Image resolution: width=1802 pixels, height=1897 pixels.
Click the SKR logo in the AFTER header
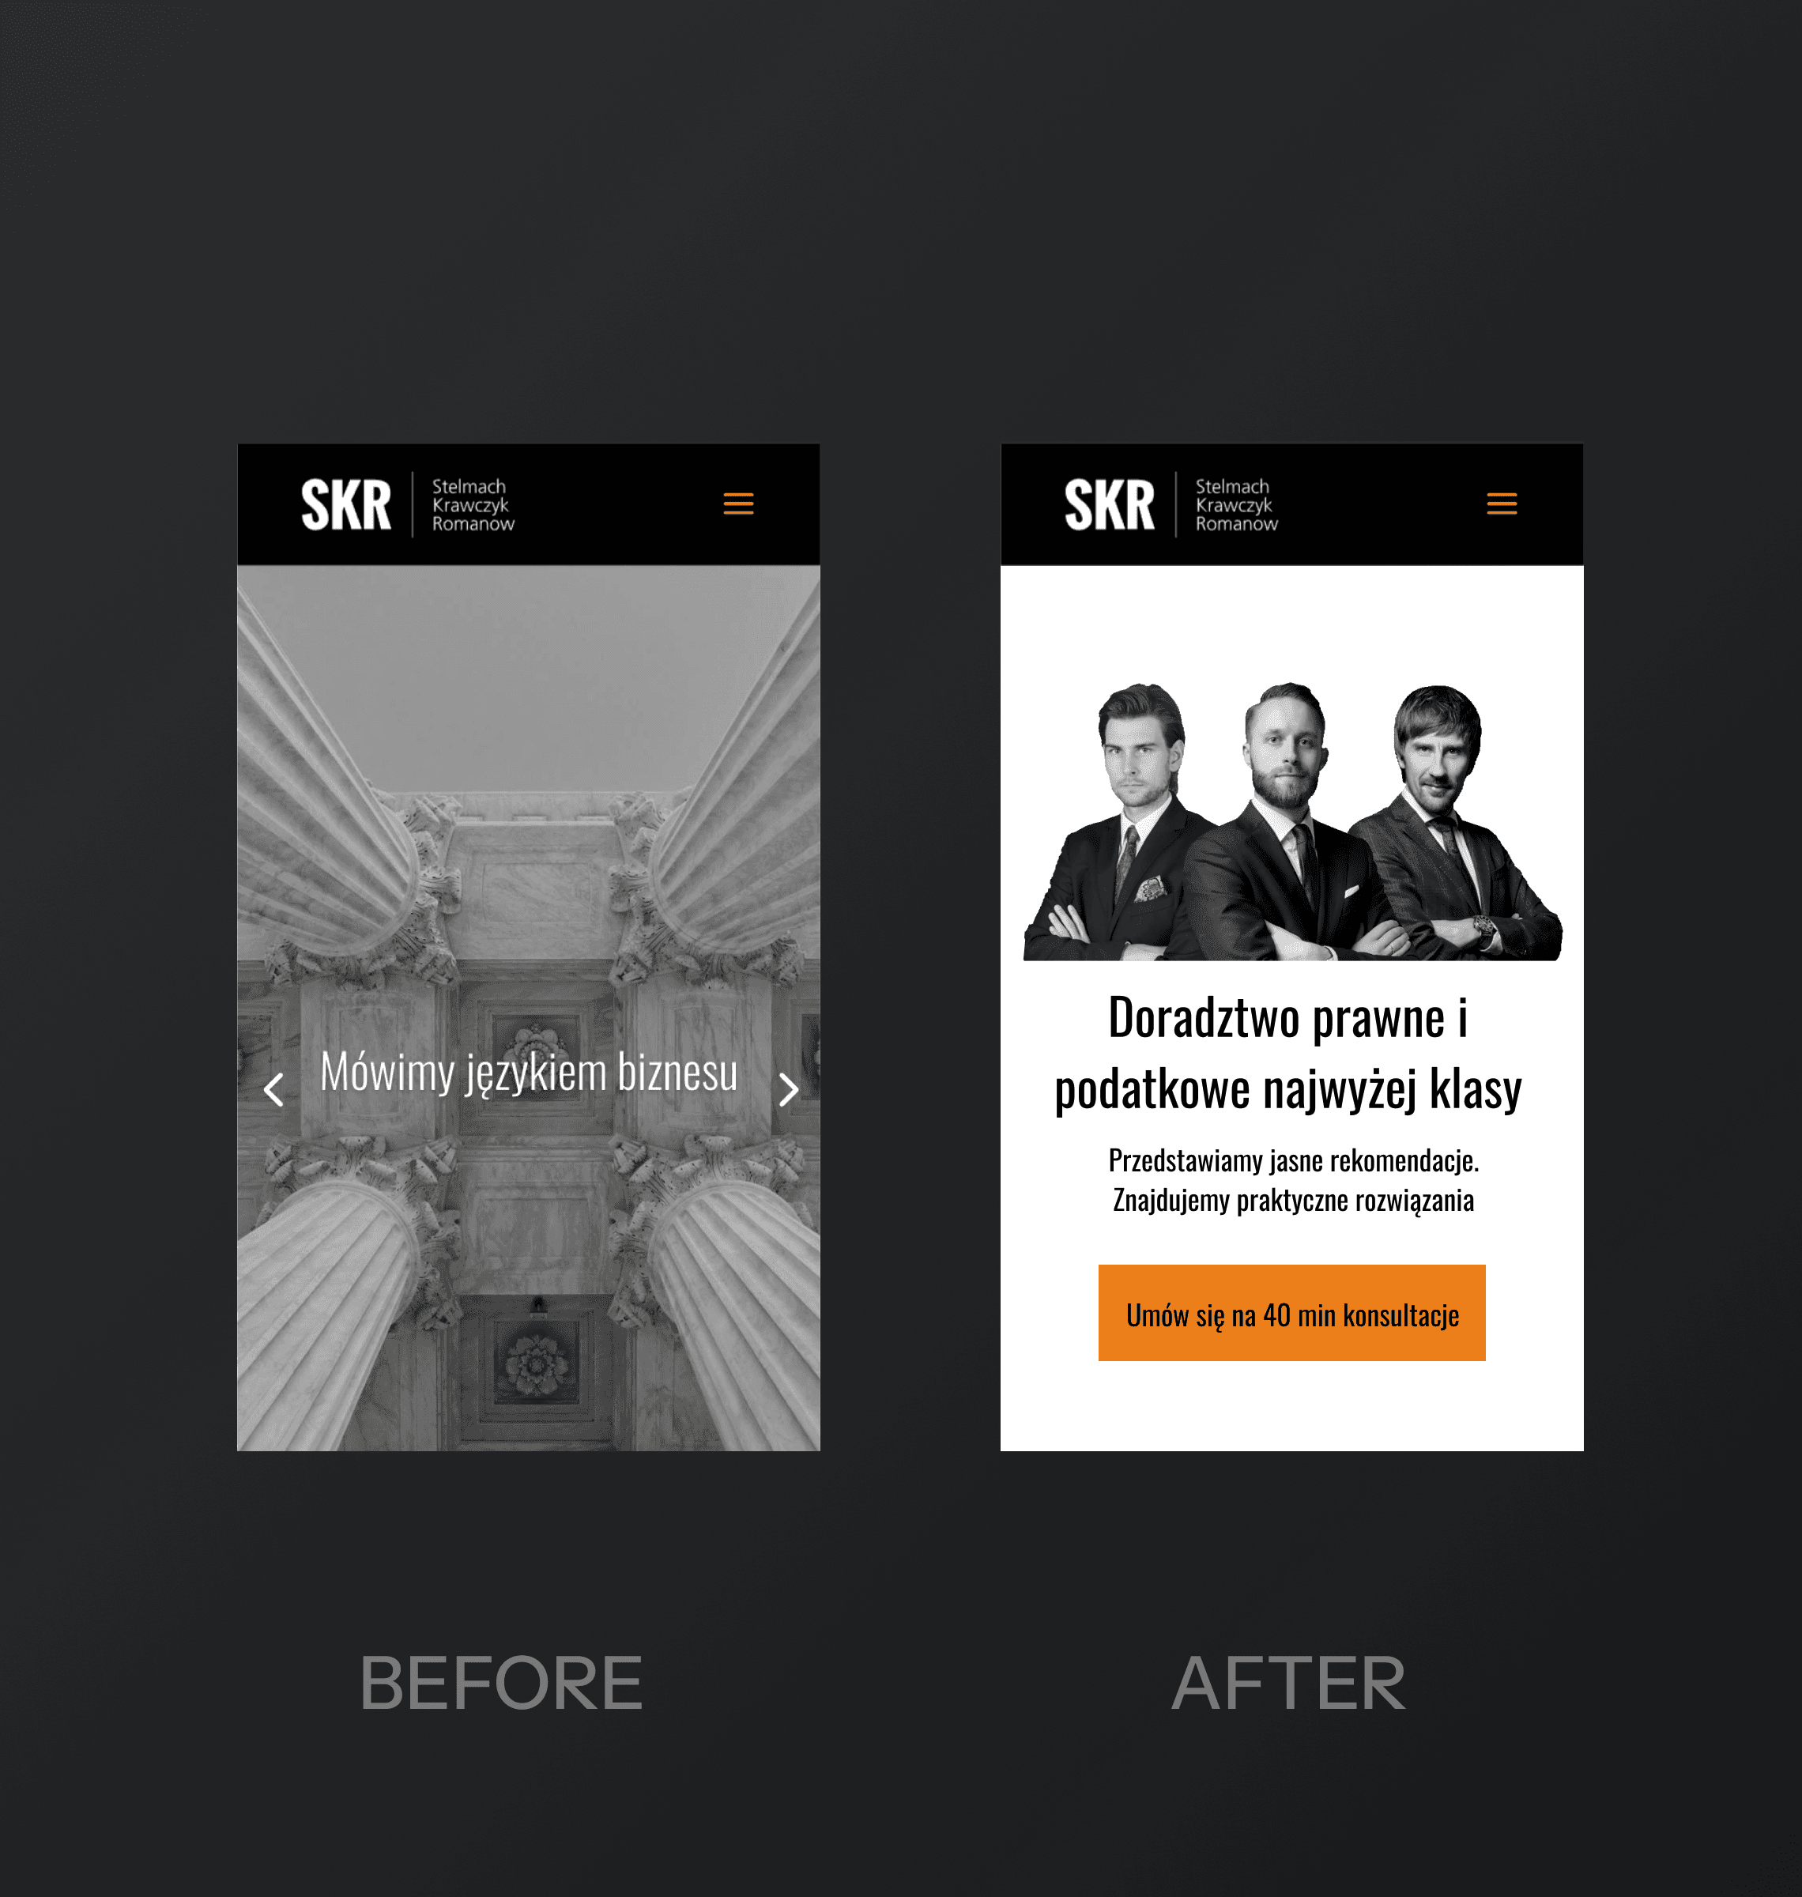point(1109,504)
